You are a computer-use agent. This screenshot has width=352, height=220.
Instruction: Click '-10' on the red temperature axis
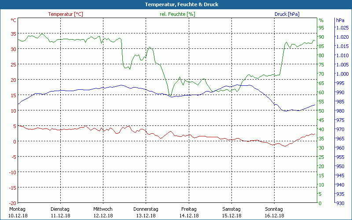click(x=13, y=172)
